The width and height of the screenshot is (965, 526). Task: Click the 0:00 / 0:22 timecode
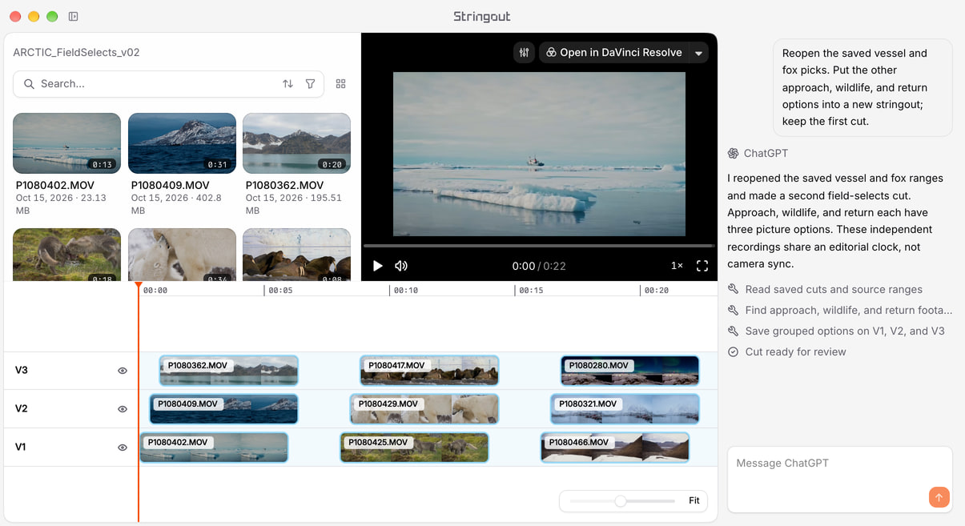pos(539,266)
